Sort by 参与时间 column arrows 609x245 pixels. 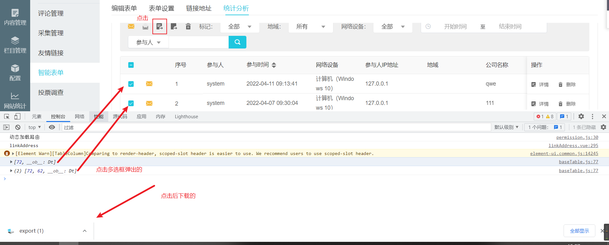274,65
